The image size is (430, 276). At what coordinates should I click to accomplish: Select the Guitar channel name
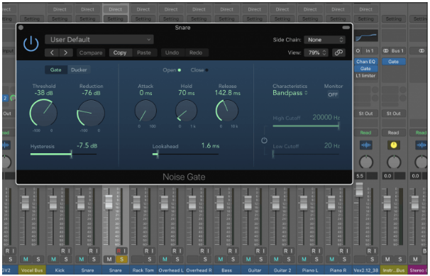click(x=255, y=270)
